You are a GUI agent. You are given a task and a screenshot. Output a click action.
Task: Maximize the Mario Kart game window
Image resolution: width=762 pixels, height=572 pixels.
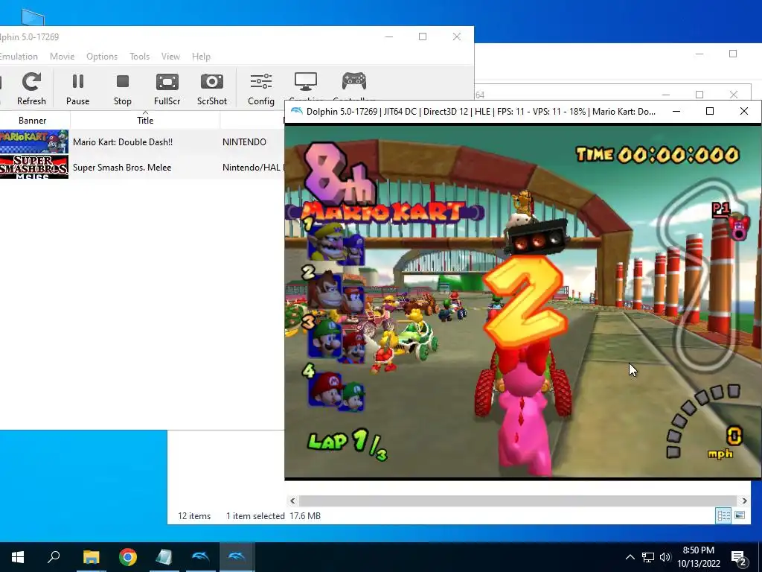coord(709,112)
